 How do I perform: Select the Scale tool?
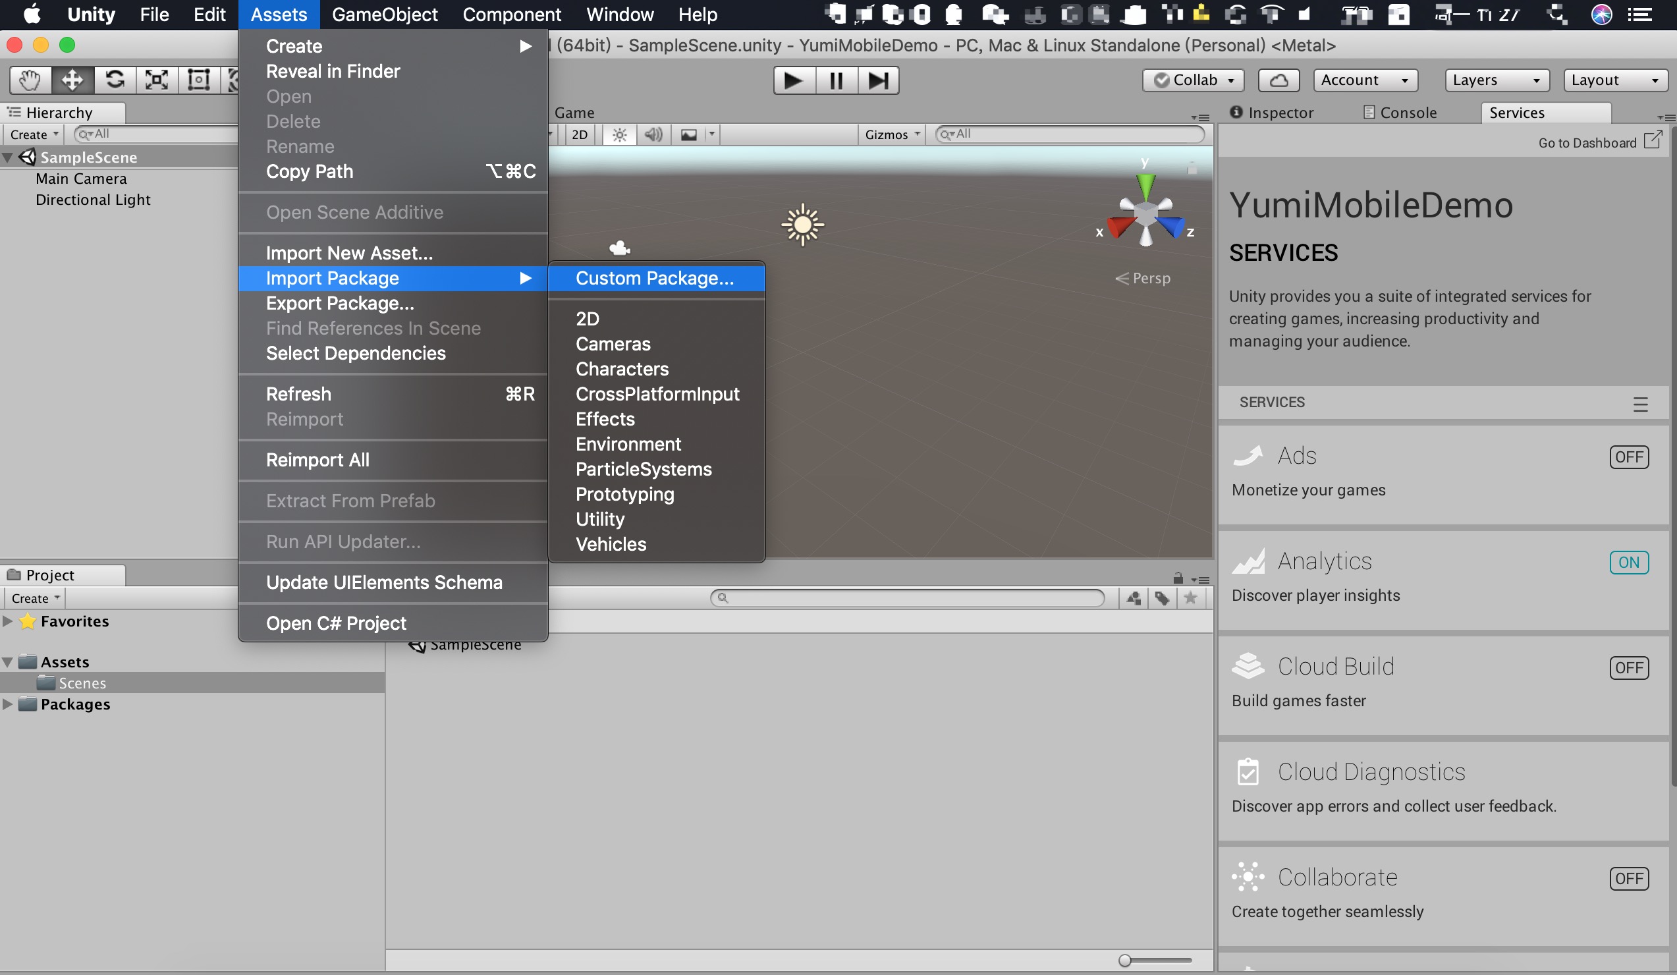(x=156, y=80)
